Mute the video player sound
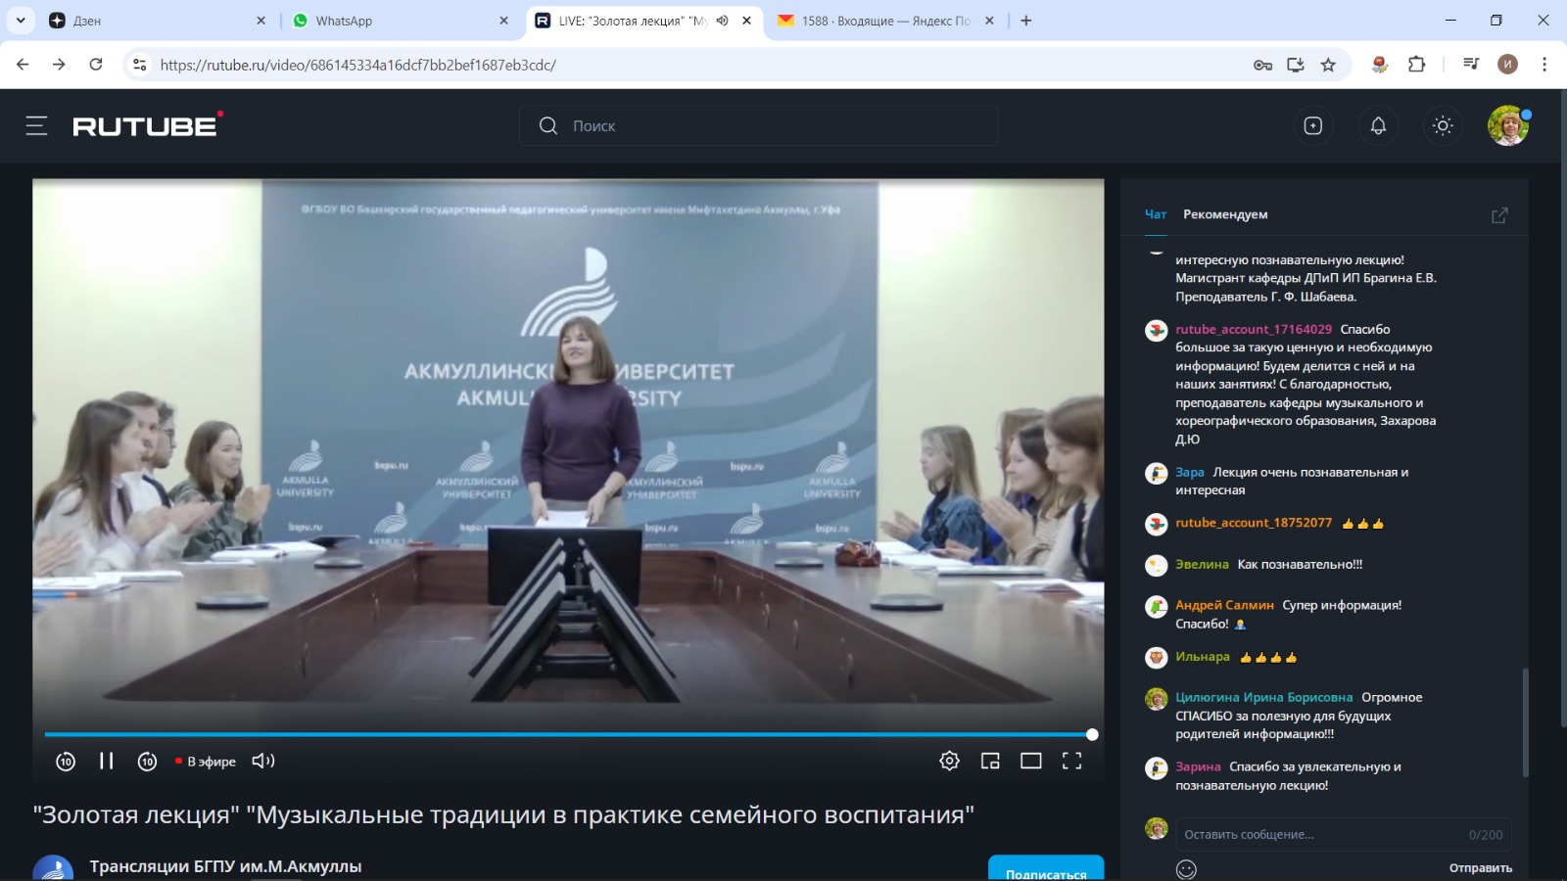Screen dimensions: 1567x881 (x=263, y=761)
